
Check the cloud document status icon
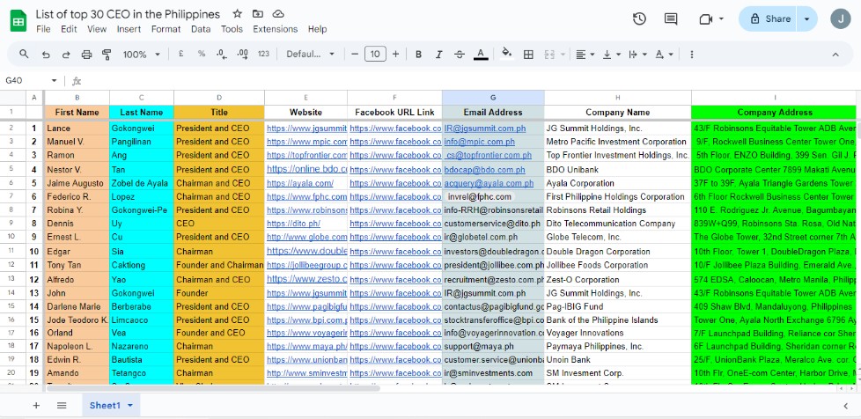(278, 14)
